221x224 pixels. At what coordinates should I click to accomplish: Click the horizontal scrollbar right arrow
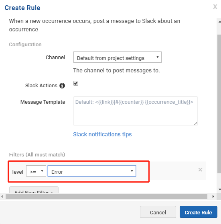click(x=213, y=196)
